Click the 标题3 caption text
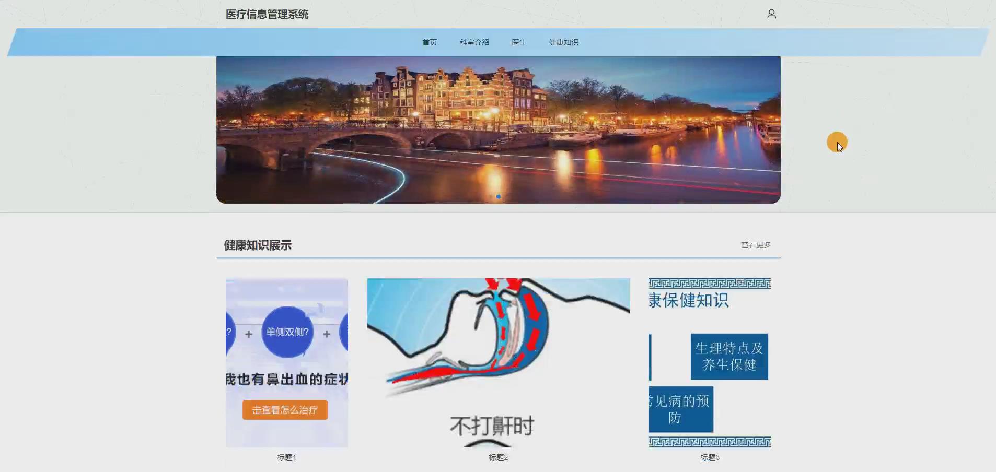The height and width of the screenshot is (472, 996). 710,457
